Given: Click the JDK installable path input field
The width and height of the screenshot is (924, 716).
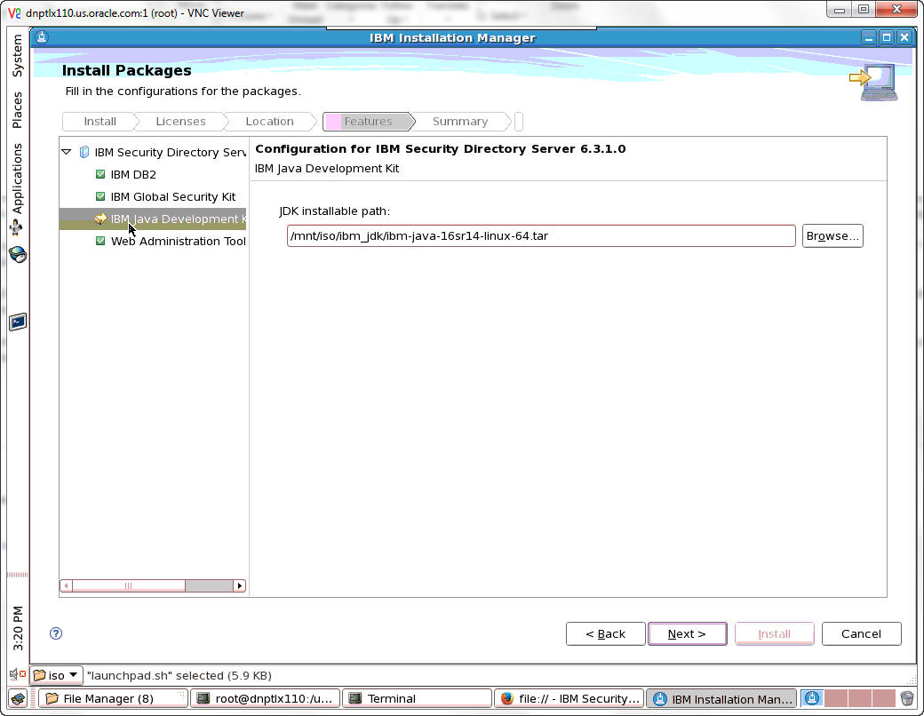Looking at the screenshot, I should click(x=541, y=235).
